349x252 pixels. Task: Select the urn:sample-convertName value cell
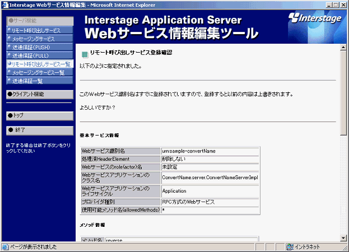[210, 151]
